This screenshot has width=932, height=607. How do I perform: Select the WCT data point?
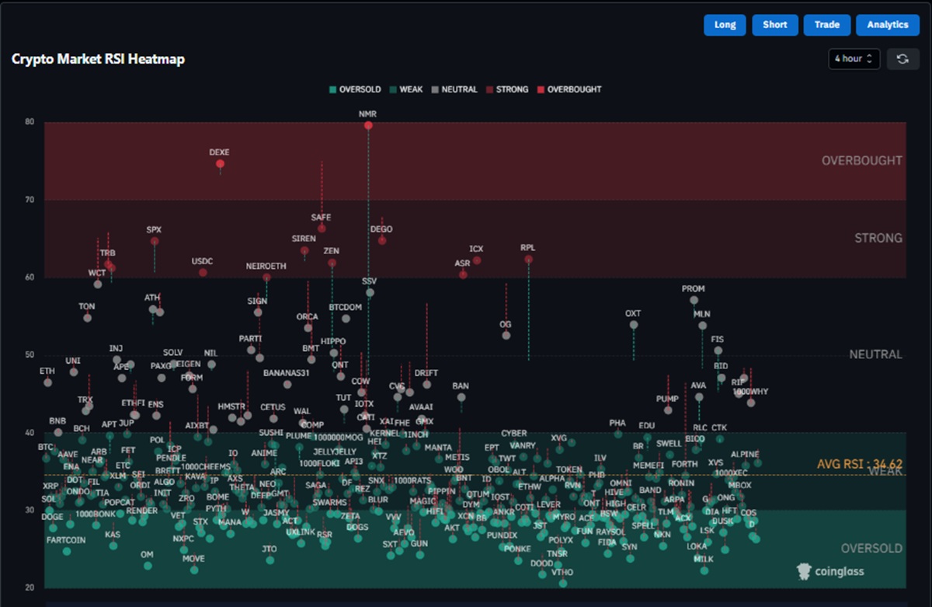point(98,284)
